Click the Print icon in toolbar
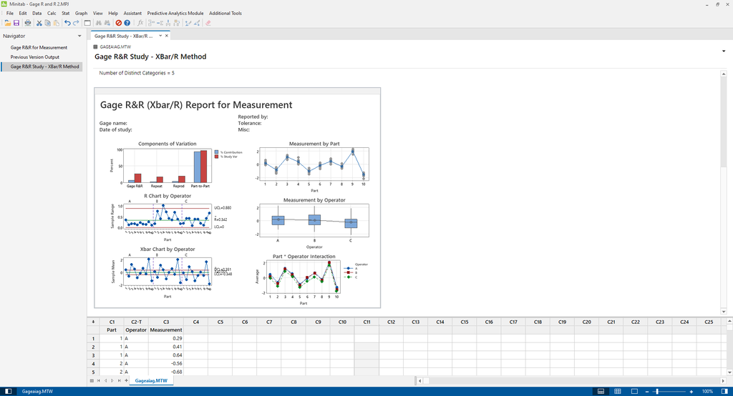Viewport: 733px width, 396px height. tap(26, 23)
